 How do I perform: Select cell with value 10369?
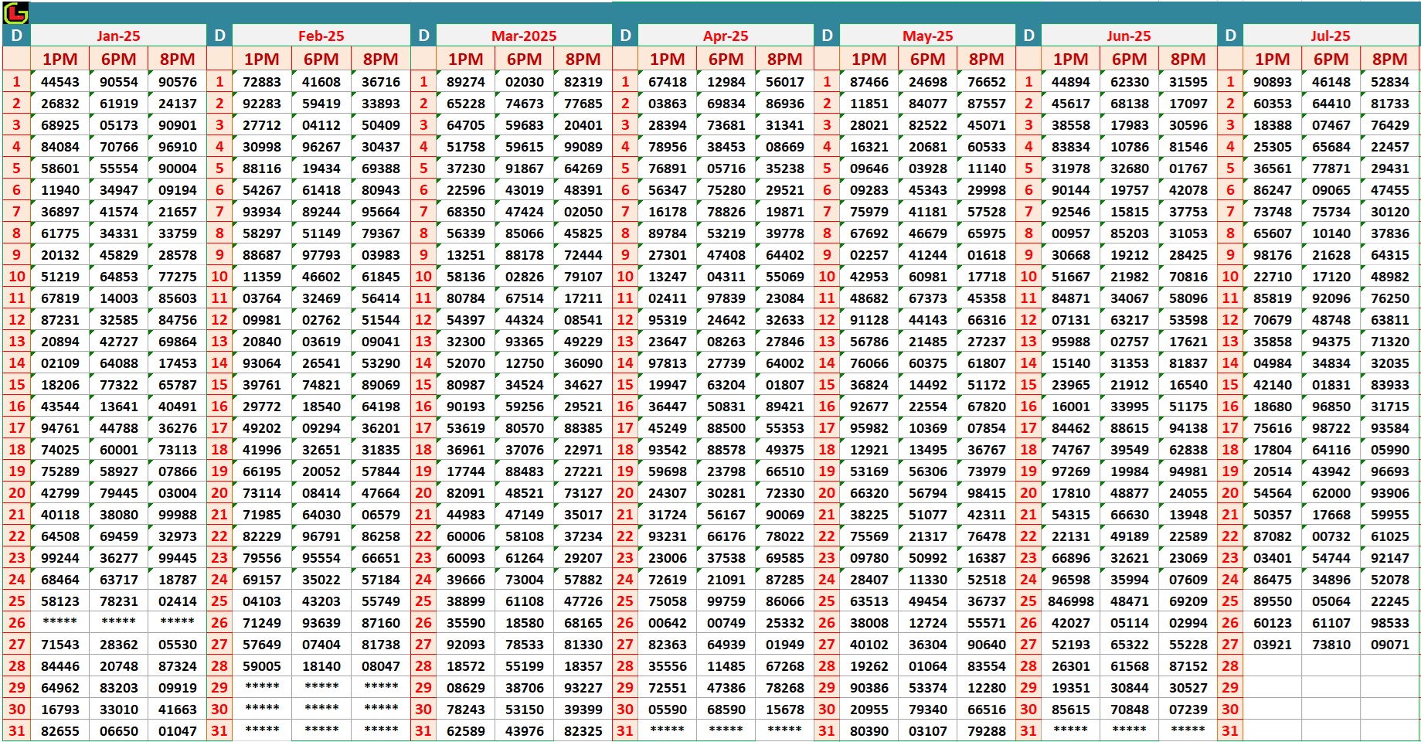(x=928, y=428)
